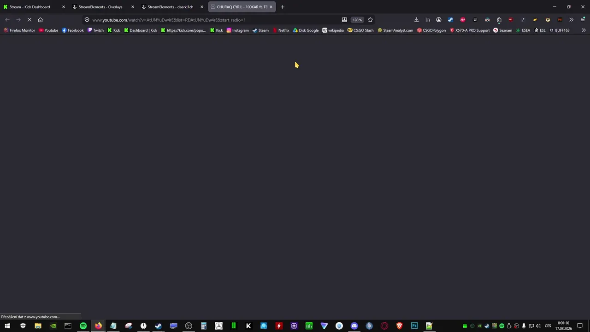Open Firefox library icon
This screenshot has width=590, height=332.
(x=428, y=20)
